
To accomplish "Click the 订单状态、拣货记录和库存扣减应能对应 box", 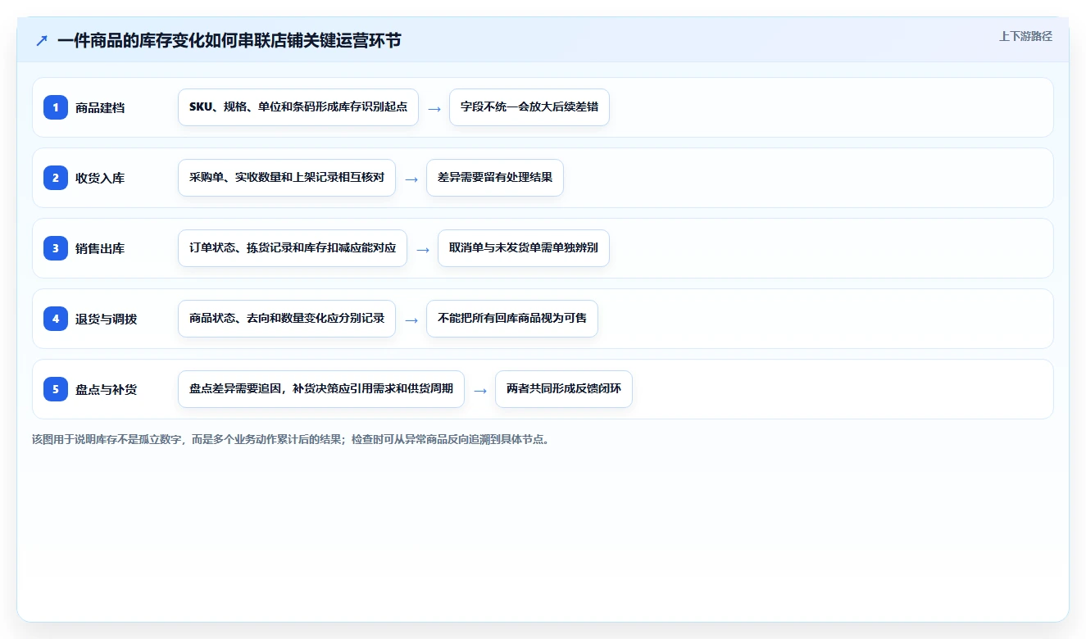I will click(x=293, y=248).
